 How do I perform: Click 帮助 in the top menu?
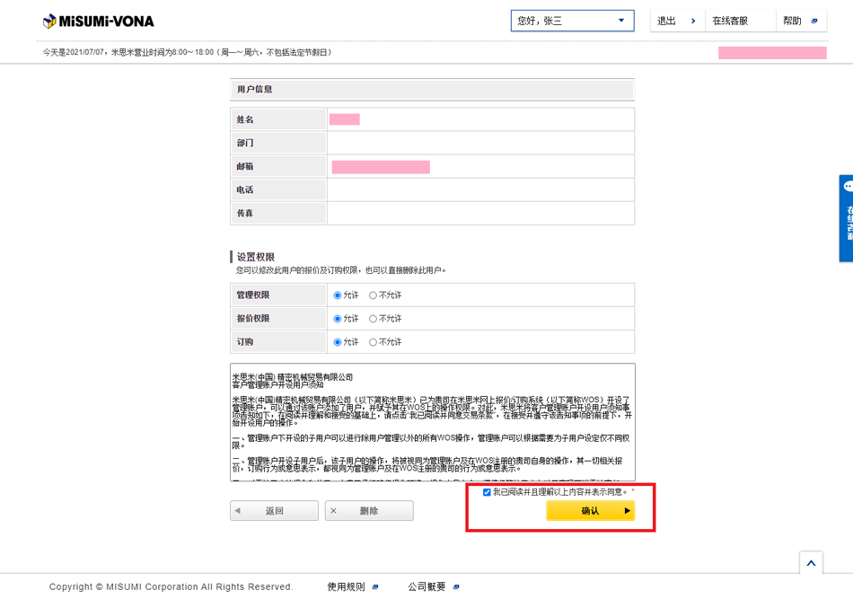tap(792, 21)
